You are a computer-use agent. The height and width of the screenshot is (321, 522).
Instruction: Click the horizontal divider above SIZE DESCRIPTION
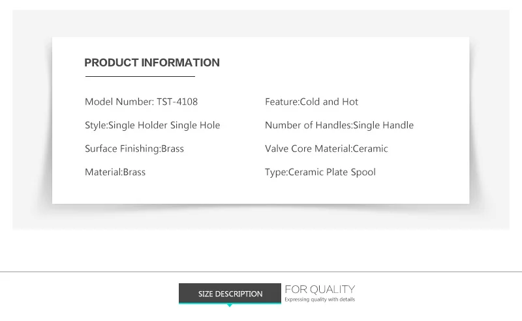[261, 272]
